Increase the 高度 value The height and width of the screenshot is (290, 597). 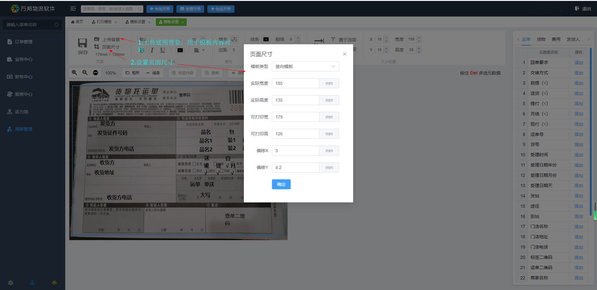pyautogui.click(x=419, y=48)
